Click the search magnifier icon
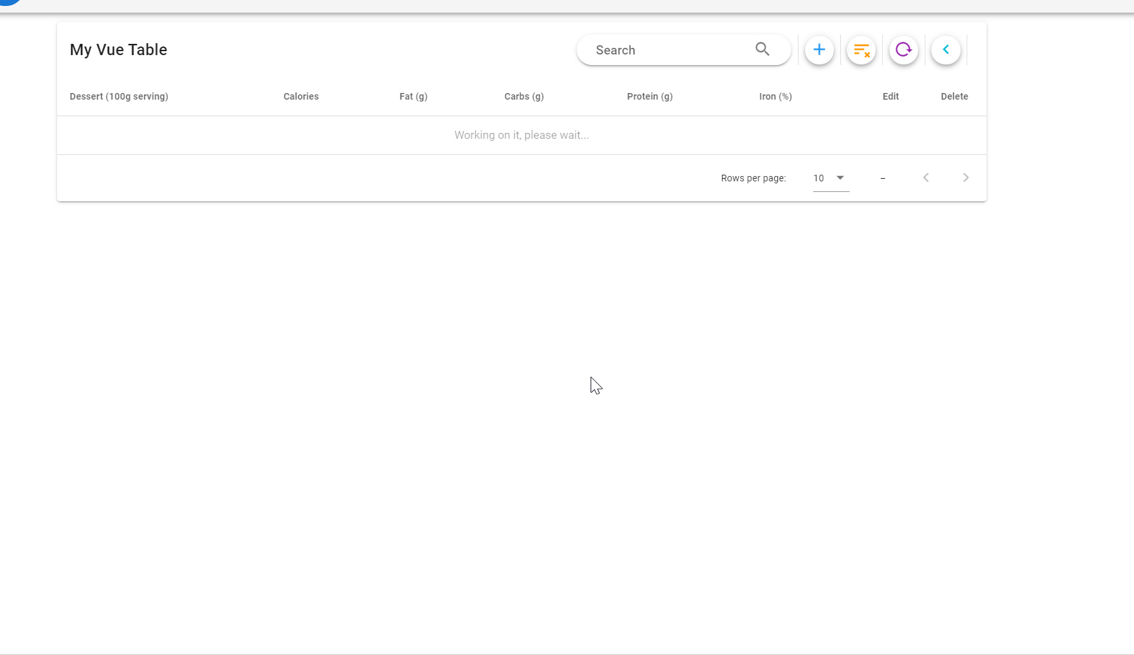Image resolution: width=1134 pixels, height=655 pixels. tap(762, 49)
